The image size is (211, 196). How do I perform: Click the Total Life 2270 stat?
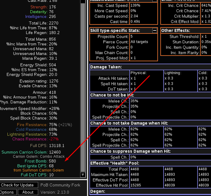[x=44, y=23]
